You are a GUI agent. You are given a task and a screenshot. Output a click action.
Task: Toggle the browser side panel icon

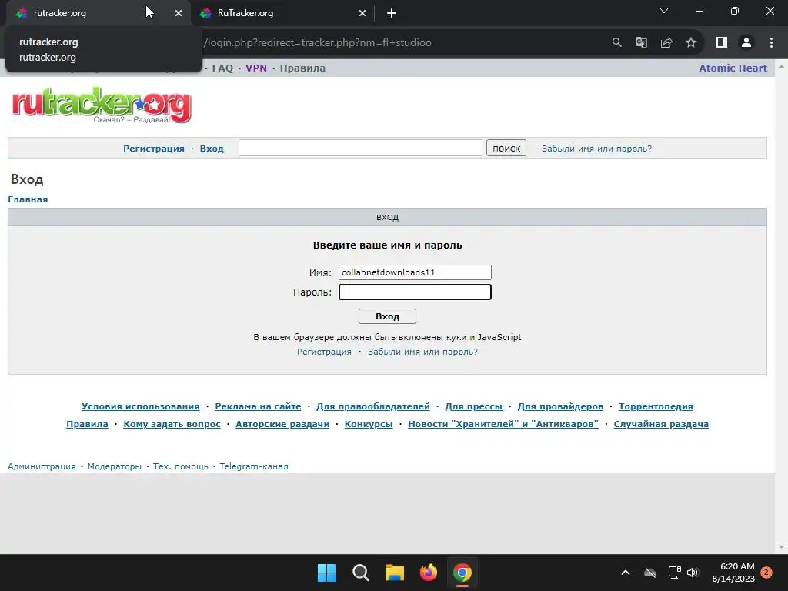(722, 43)
